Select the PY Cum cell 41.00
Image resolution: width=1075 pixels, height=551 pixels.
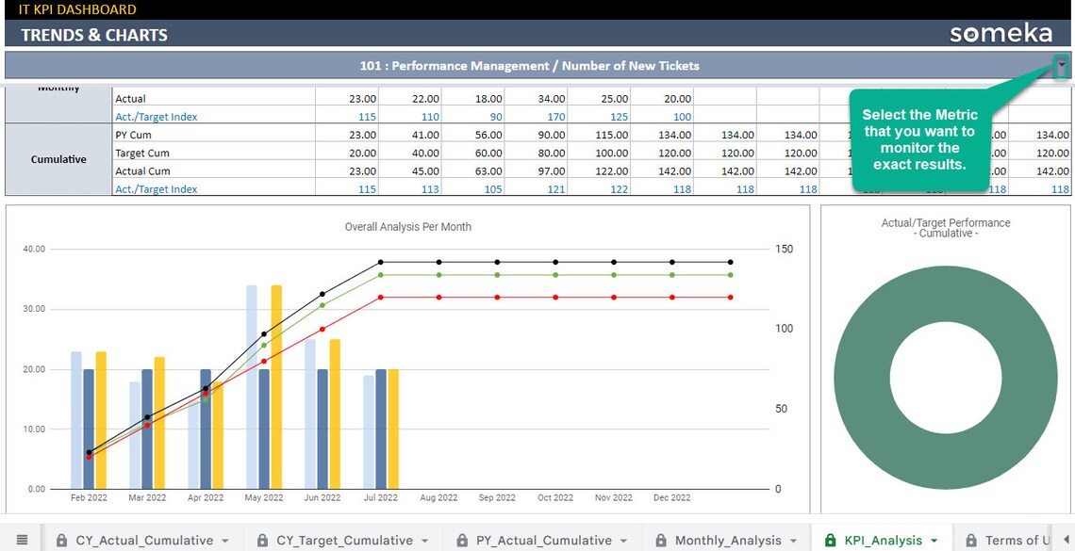[x=409, y=135]
